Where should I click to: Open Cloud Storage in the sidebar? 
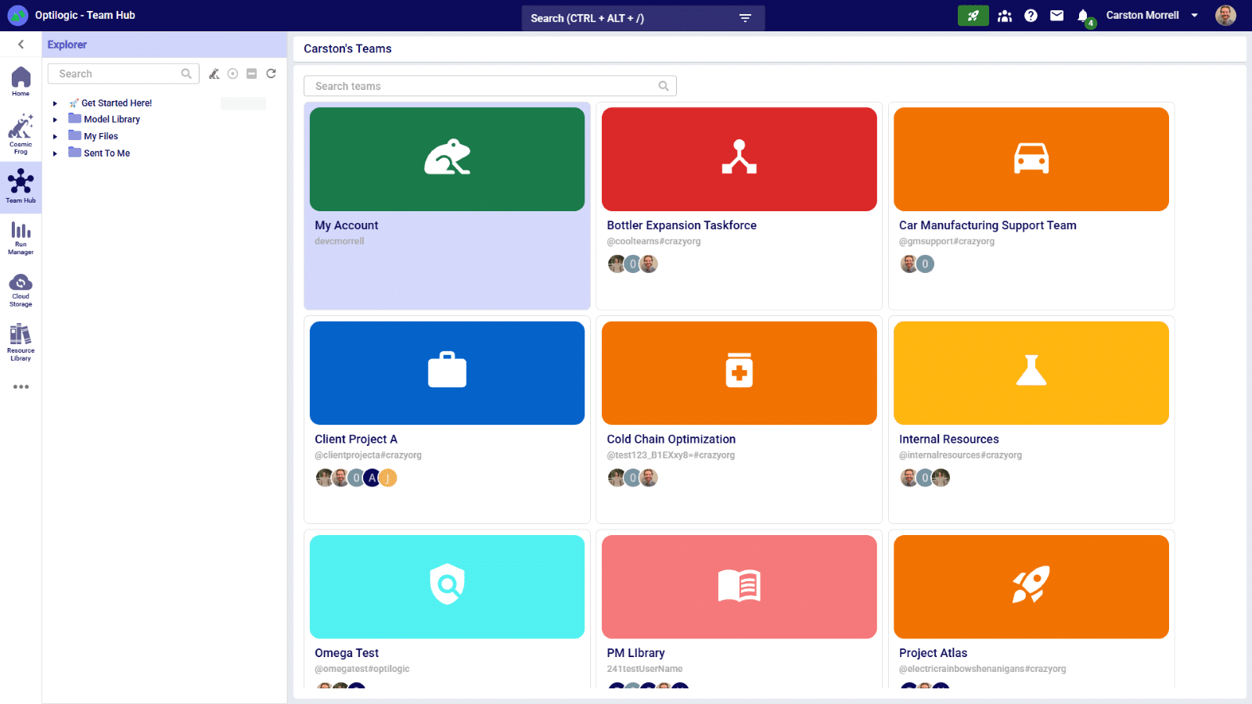coord(20,290)
